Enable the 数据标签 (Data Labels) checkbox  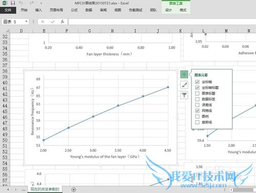point(197,99)
